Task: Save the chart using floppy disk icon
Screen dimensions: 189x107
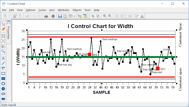Action: [x=60, y=16]
